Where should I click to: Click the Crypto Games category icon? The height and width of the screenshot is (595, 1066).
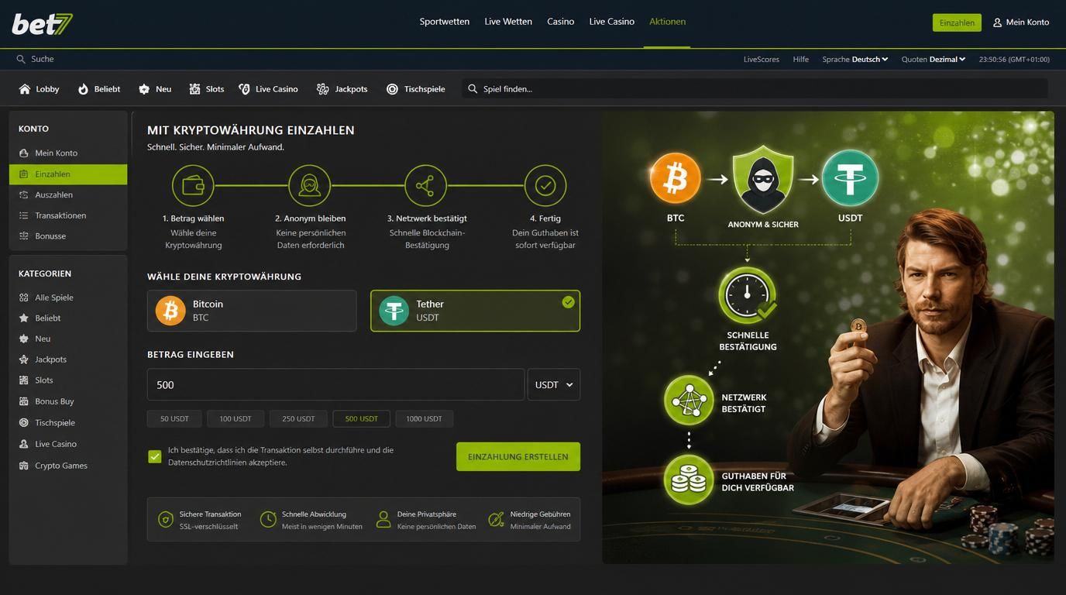click(x=24, y=466)
